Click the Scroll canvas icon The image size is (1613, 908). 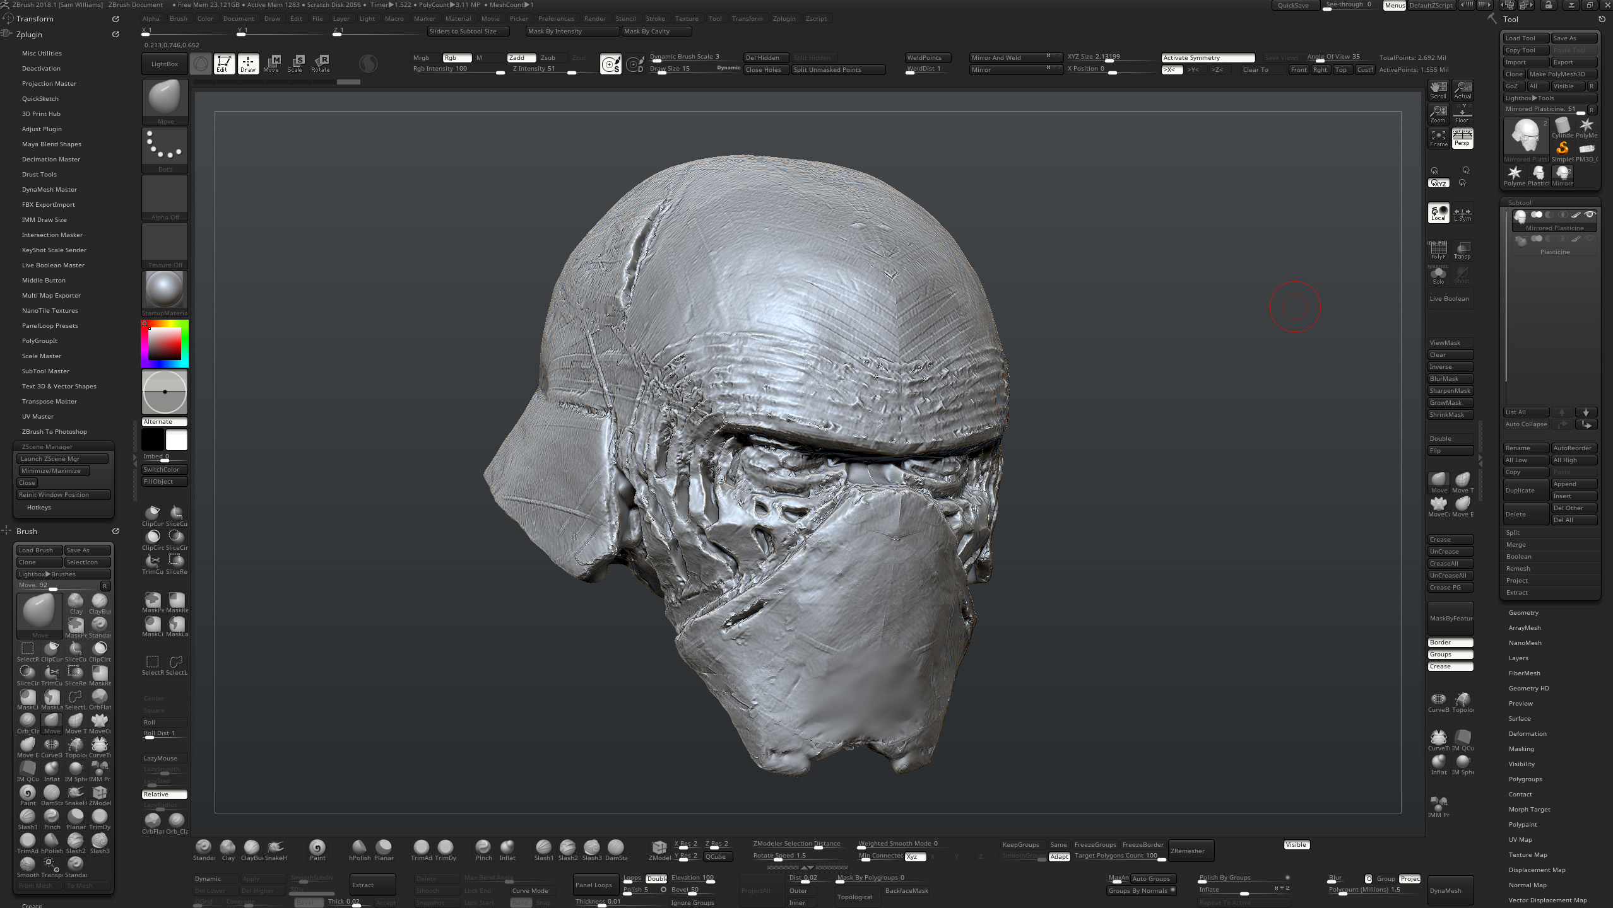point(1438,90)
